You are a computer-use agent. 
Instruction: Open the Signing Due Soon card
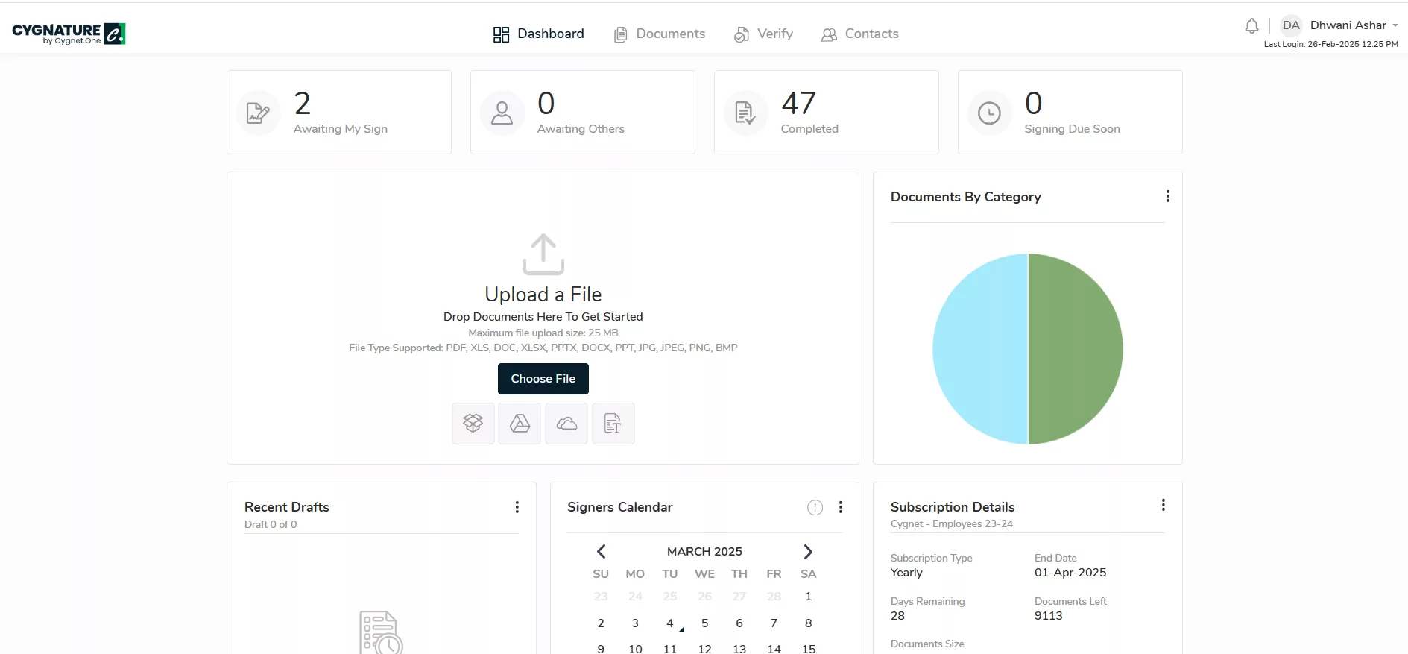tap(1070, 113)
